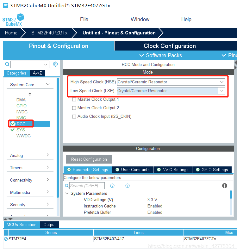Click the previous search result arrow icon
Screen dimensions: 237x252
tap(112, 186)
